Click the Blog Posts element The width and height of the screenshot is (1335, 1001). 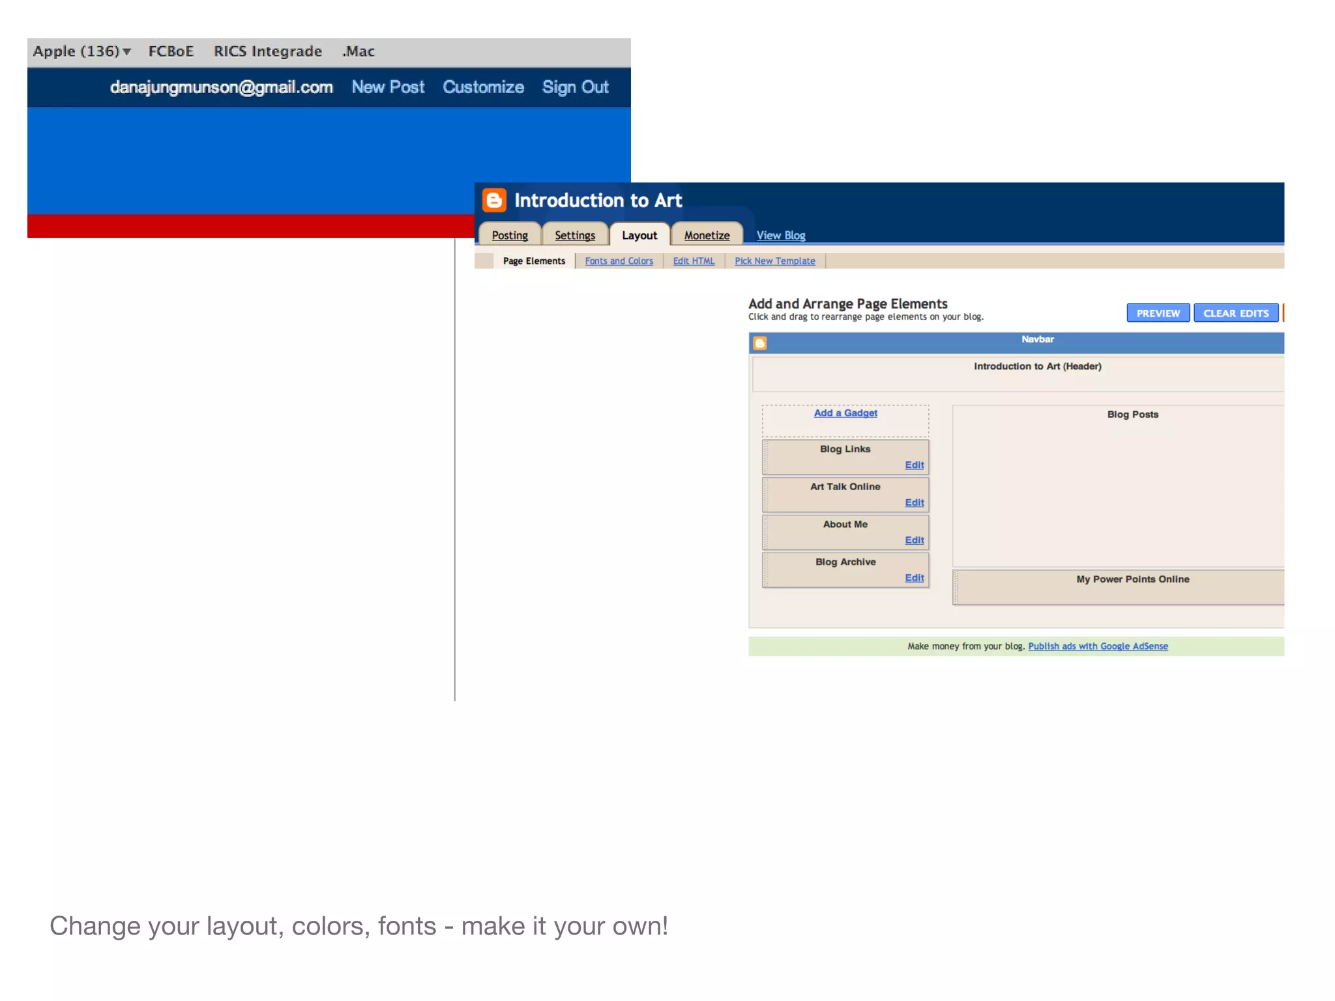click(x=1119, y=486)
